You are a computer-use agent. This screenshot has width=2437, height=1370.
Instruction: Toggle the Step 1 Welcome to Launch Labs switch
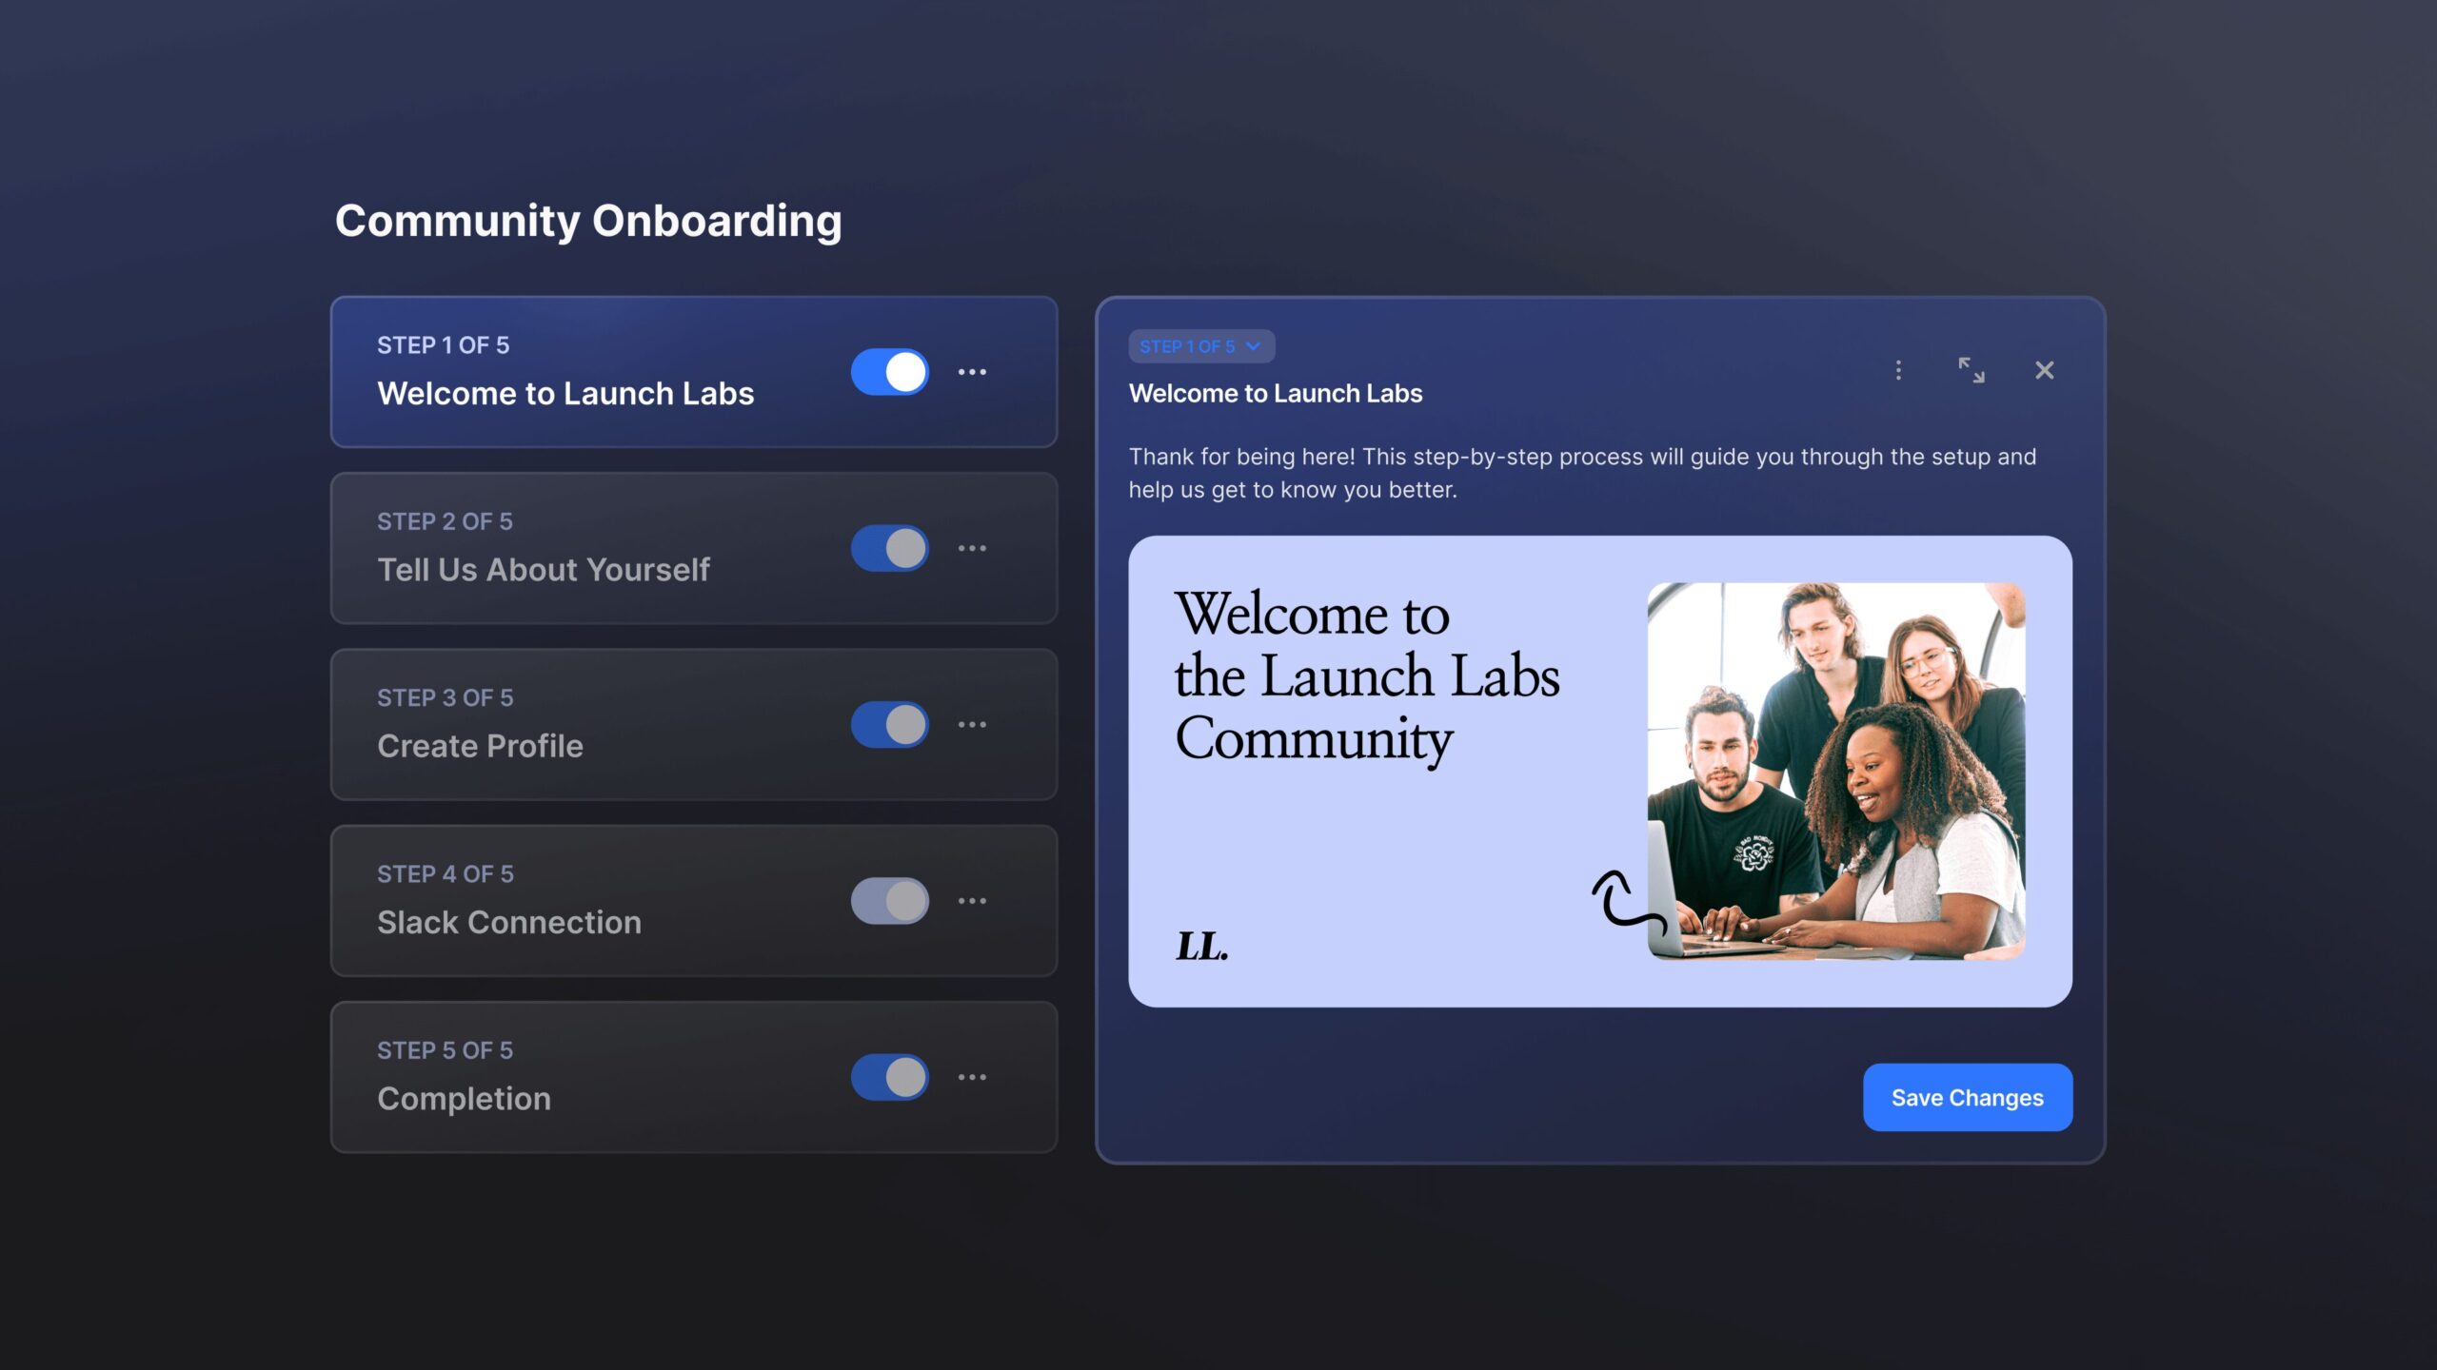889,371
